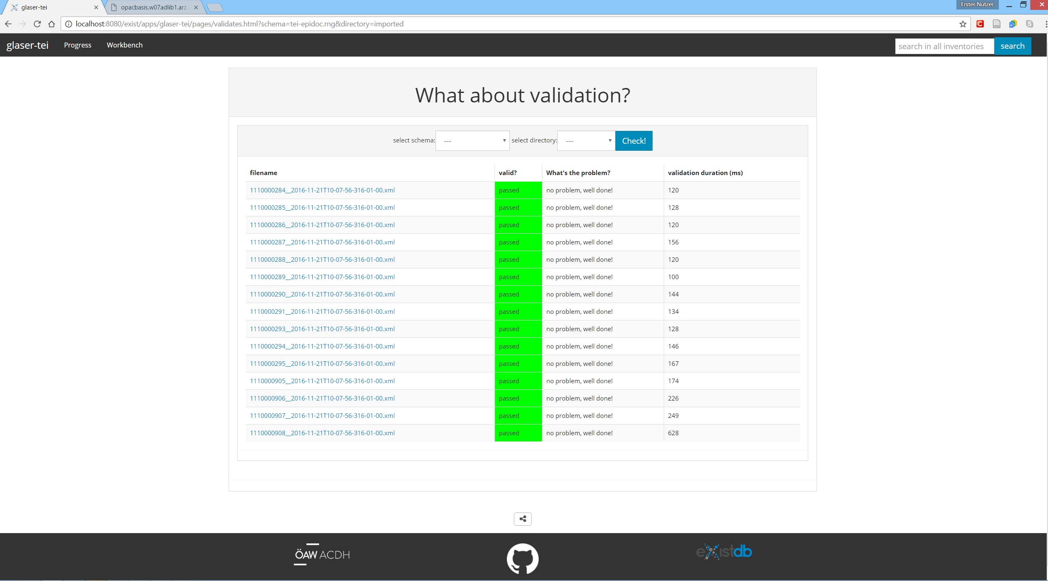The height and width of the screenshot is (581, 1048).
Task: Open the Workbench menu item
Action: click(x=124, y=45)
